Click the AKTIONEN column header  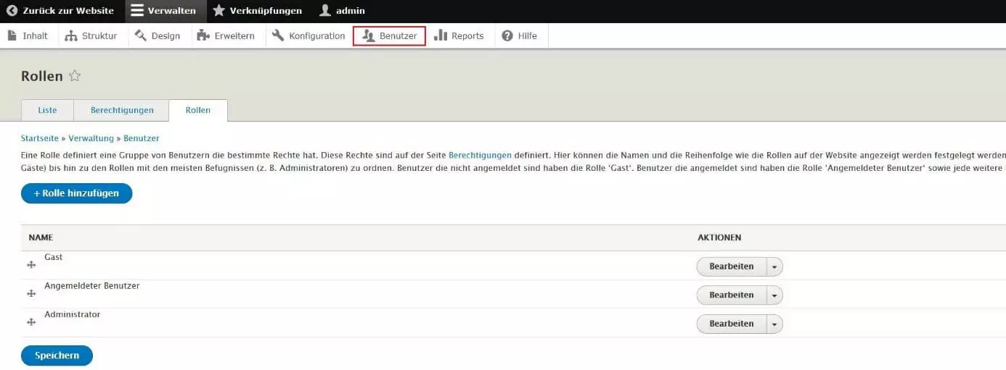coord(719,237)
